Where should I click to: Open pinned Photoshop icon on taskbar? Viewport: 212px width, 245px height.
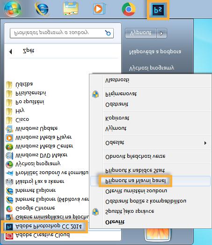pyautogui.click(x=158, y=10)
